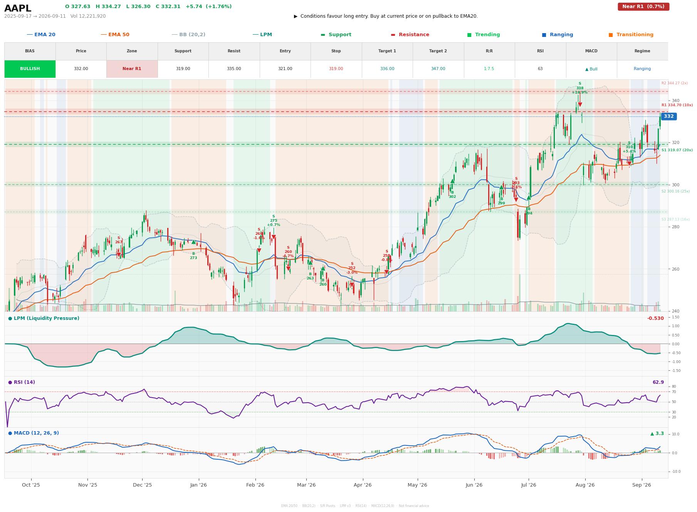Click the green BULLISH bias cell
This screenshot has width=697, height=512.
tap(30, 69)
